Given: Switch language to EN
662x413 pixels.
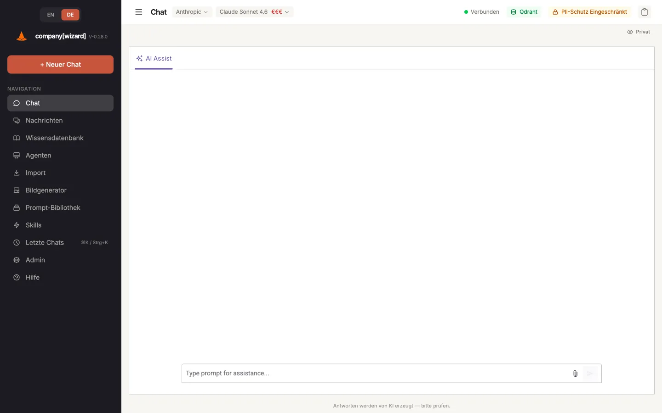Looking at the screenshot, I should [51, 15].
